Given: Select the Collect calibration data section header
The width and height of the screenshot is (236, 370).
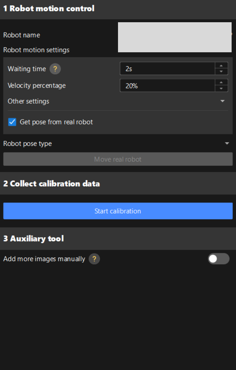Looking at the screenshot, I should point(52,183).
